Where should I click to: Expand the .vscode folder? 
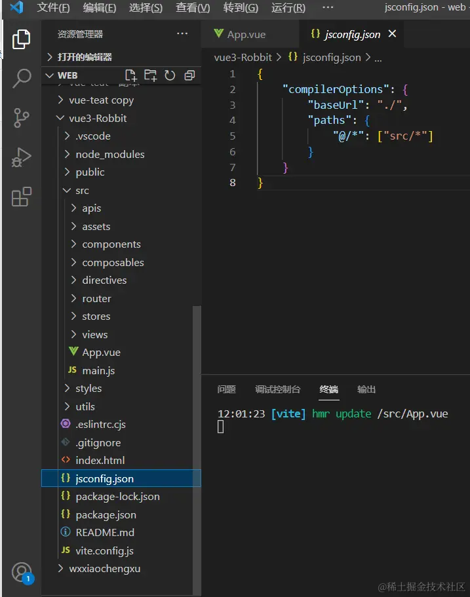coord(121,136)
